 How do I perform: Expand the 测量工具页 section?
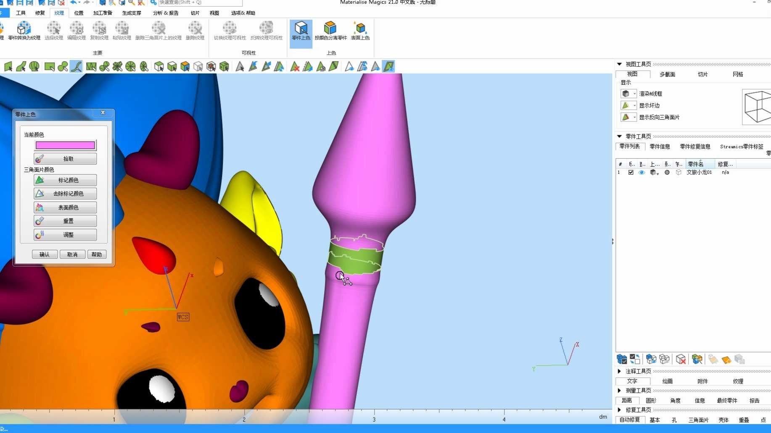(x=619, y=391)
